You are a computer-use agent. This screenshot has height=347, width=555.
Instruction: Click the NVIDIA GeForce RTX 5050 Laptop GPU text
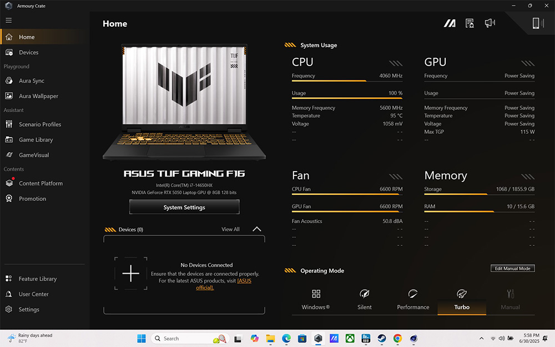[x=184, y=192]
